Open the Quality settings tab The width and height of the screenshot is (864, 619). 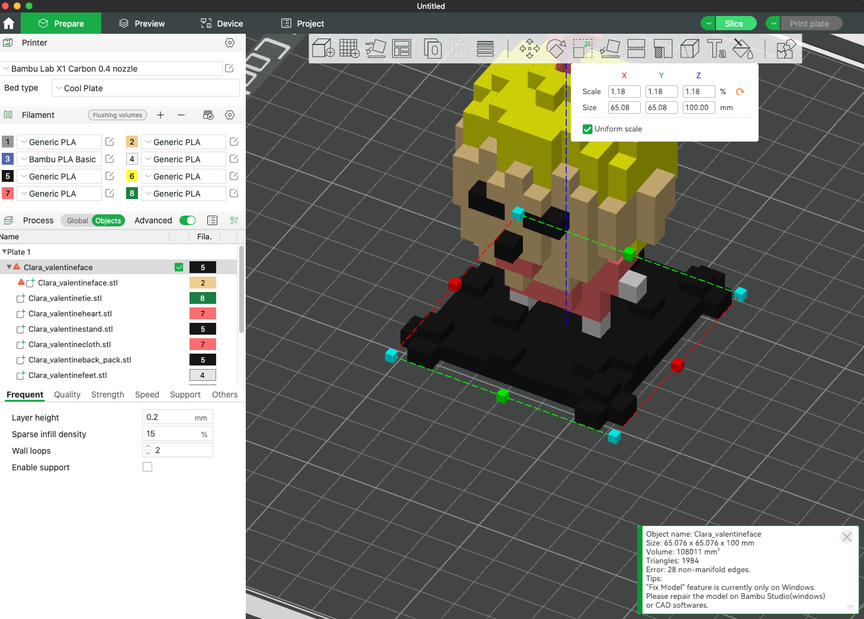tap(66, 395)
